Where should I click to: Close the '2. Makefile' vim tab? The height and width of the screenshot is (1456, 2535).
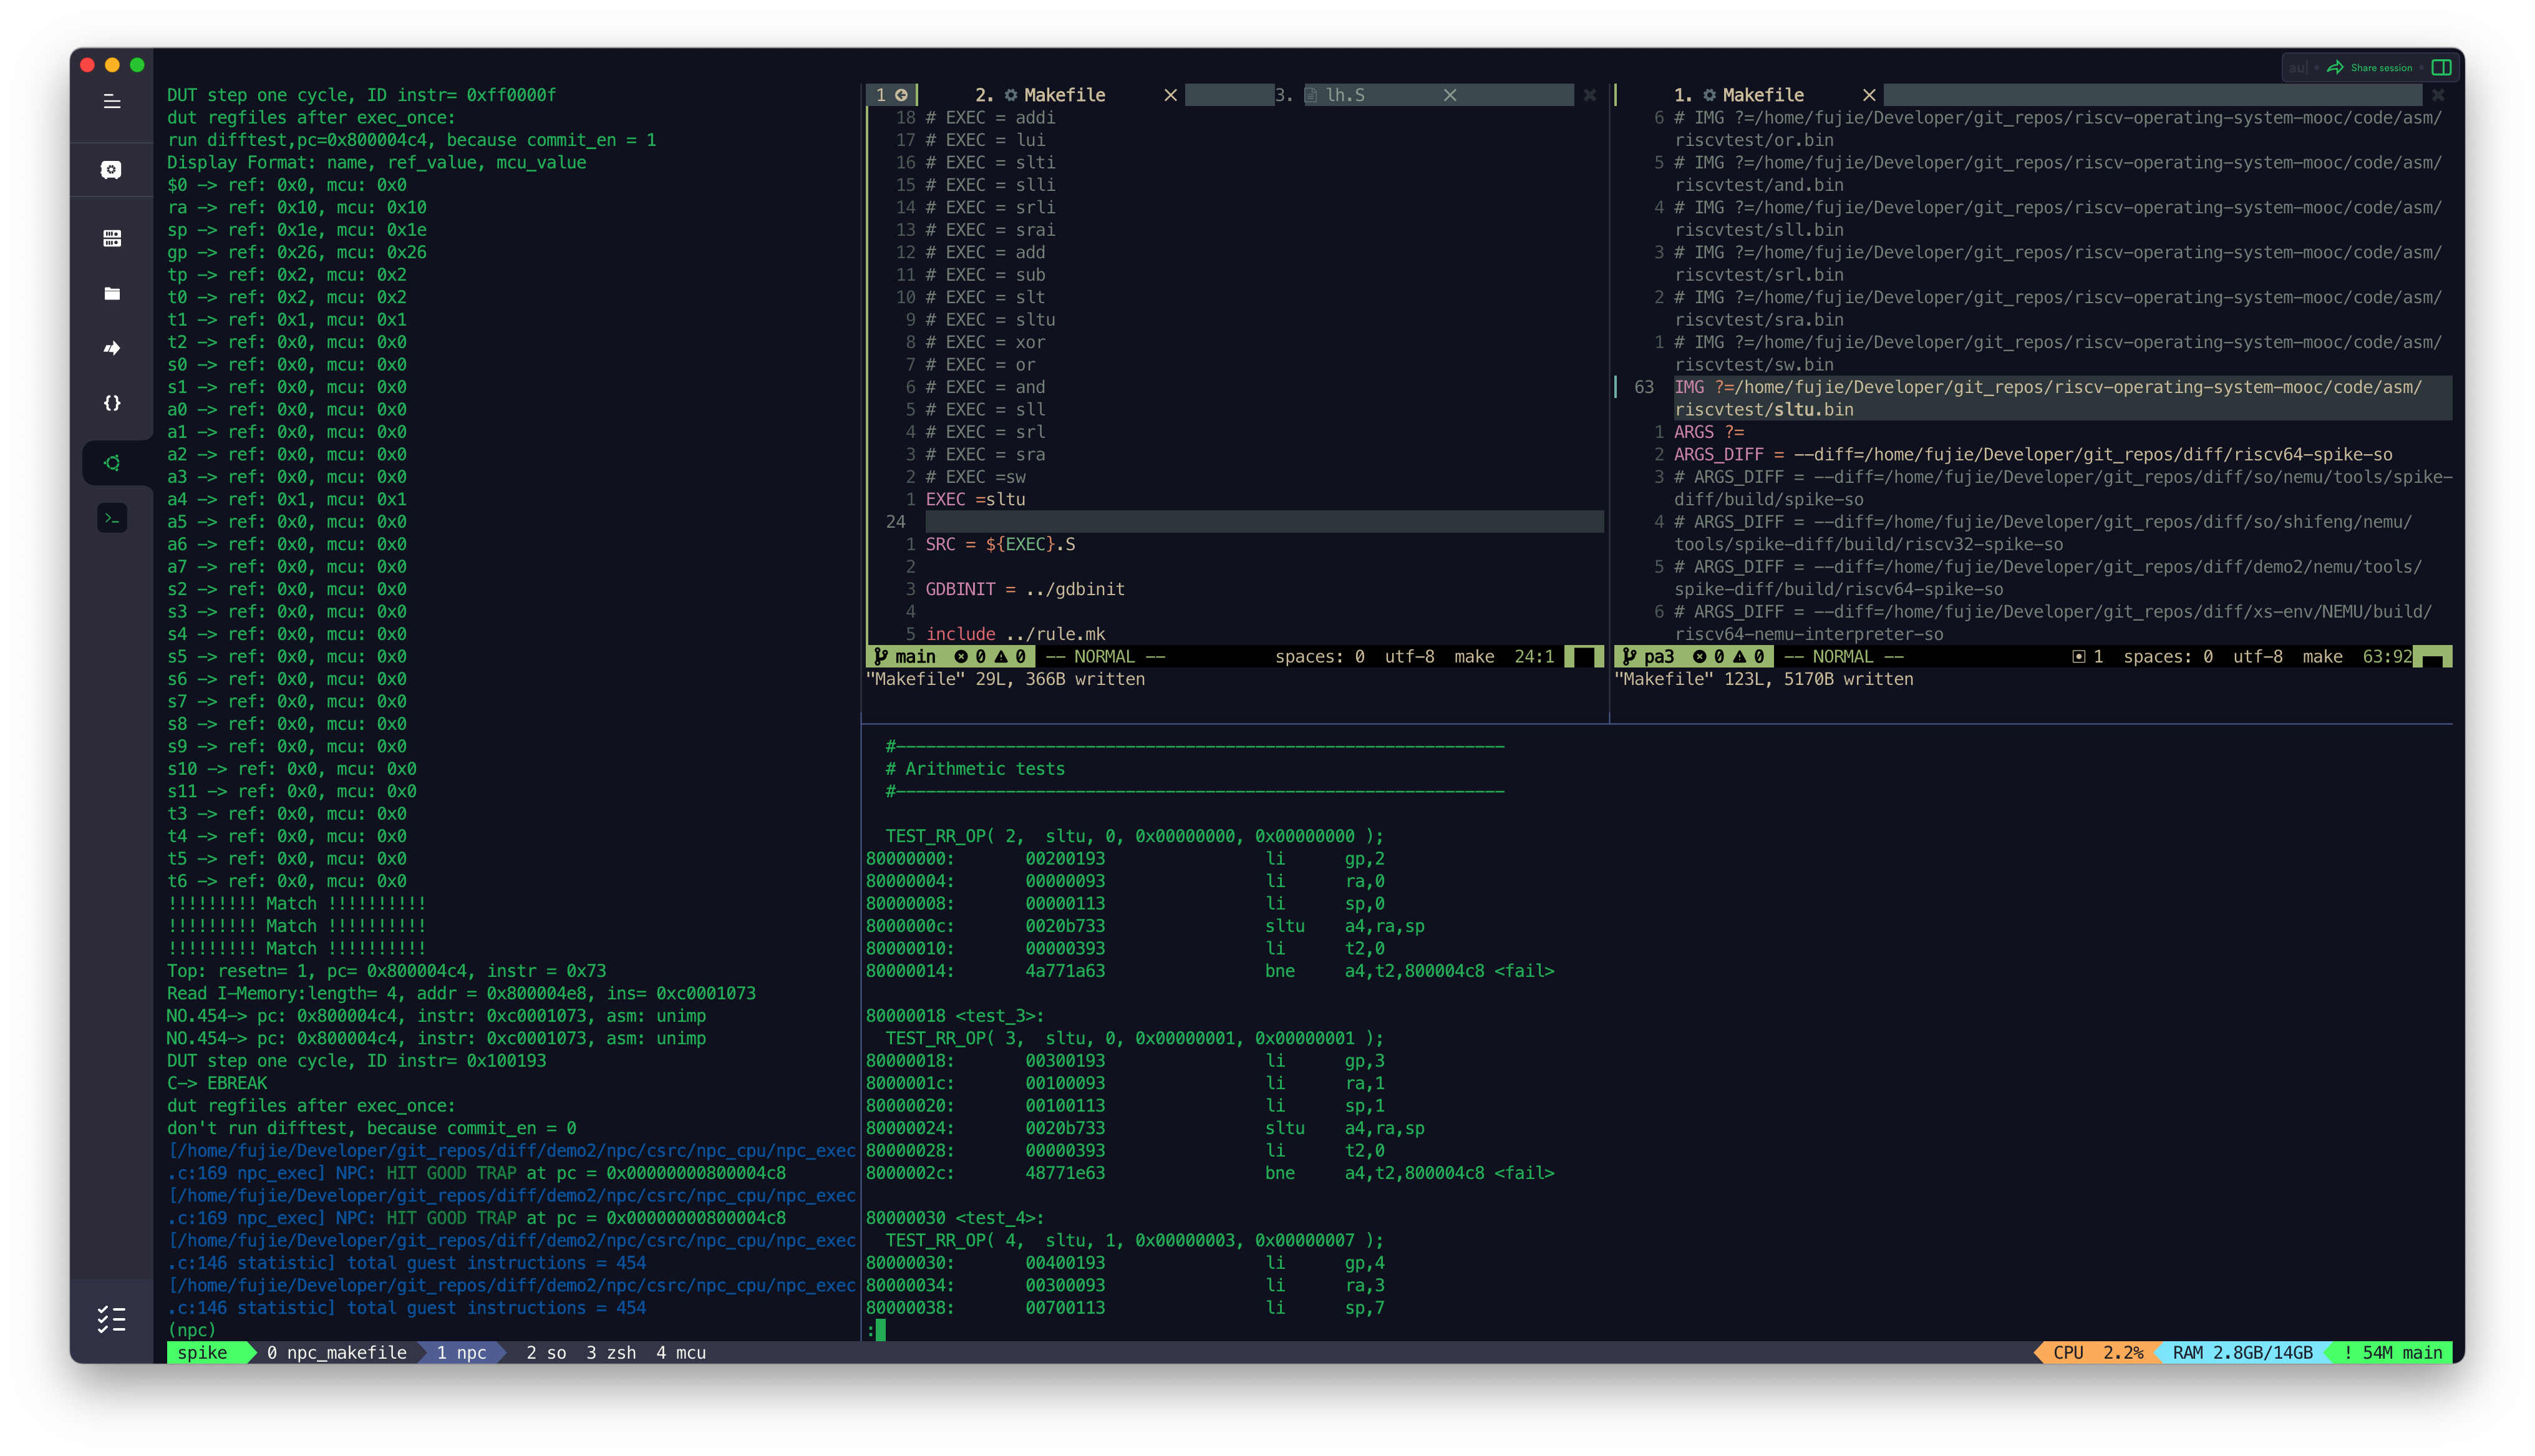[1171, 95]
